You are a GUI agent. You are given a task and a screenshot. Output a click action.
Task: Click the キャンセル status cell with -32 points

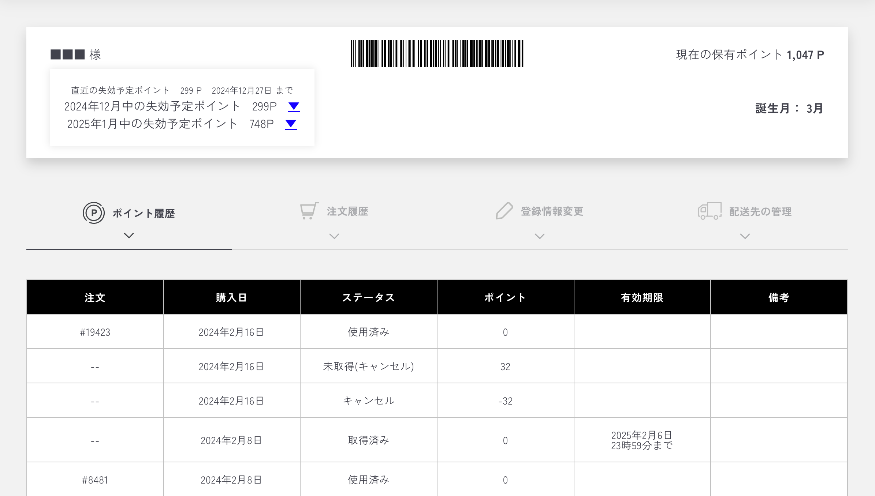tap(369, 401)
